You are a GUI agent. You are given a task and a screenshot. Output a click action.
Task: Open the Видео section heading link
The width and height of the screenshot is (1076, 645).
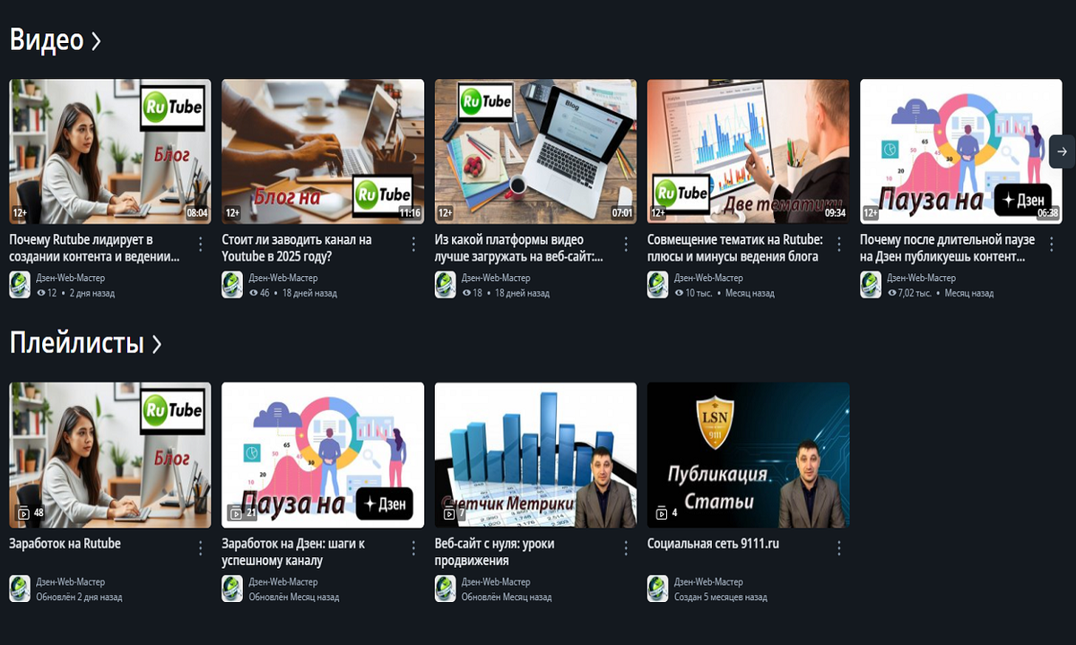(x=55, y=40)
